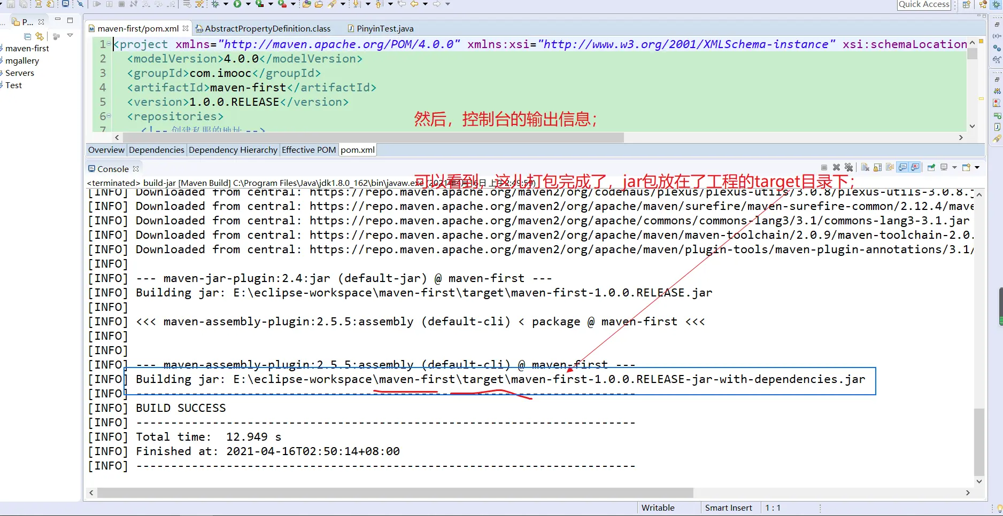Click the Search flashlight toolbar icon
1003x516 pixels.
(x=332, y=4)
